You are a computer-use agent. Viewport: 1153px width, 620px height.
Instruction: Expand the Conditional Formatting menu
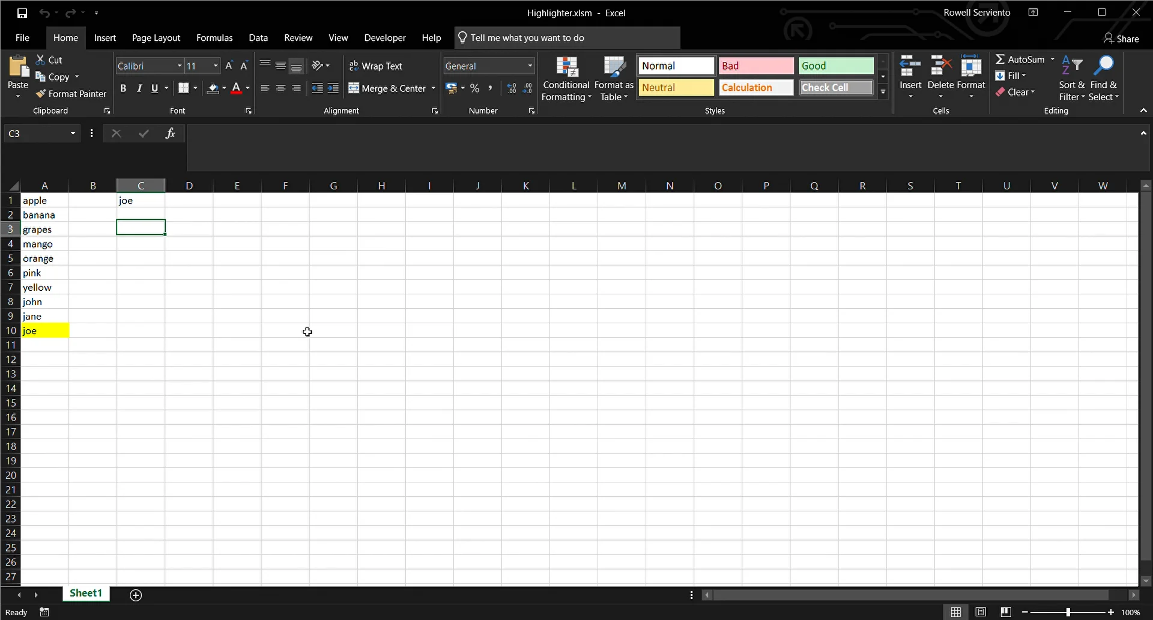pos(566,79)
